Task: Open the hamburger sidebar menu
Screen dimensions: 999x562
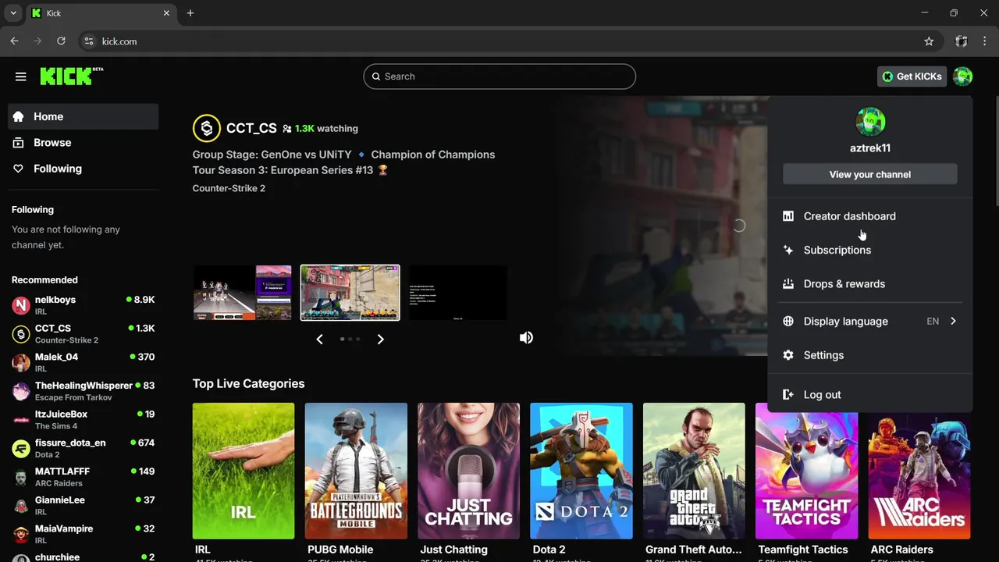Action: (21, 76)
